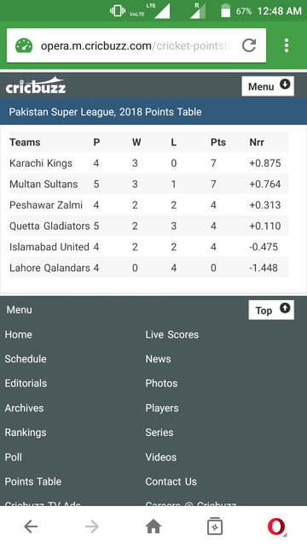Open the Live Scores link

coord(172,334)
